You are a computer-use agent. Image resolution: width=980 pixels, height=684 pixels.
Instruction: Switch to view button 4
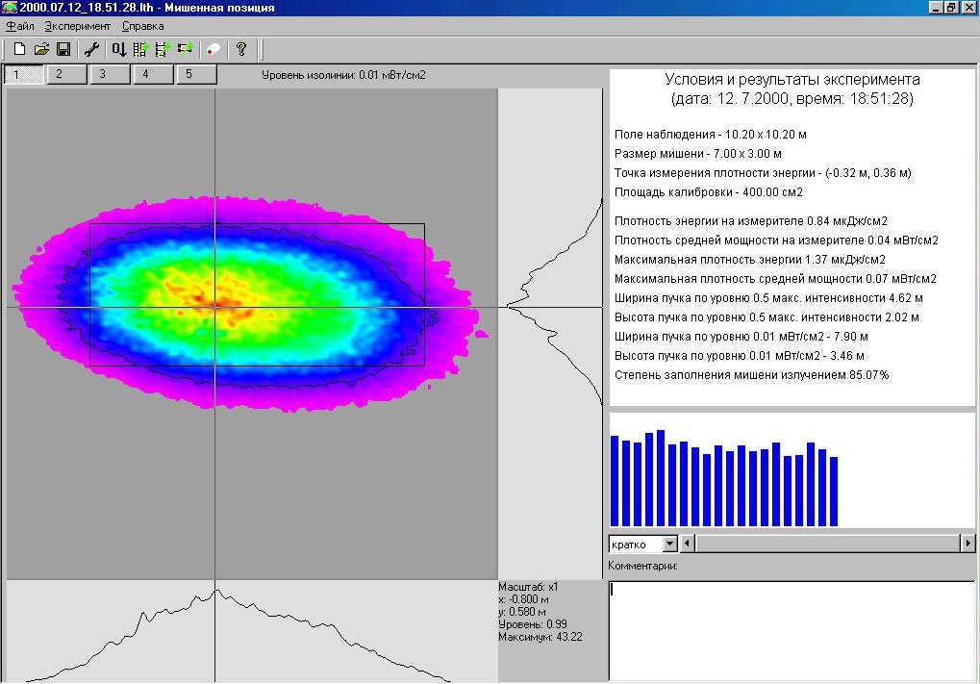(153, 74)
